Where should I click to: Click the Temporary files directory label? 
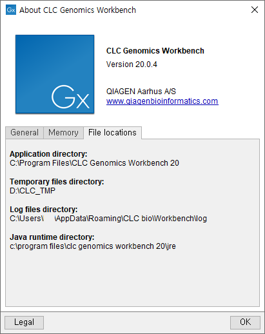(x=57, y=182)
